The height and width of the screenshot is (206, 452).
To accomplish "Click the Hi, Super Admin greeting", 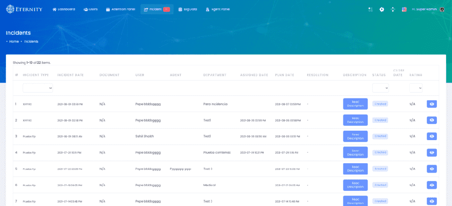I will pos(424,9).
